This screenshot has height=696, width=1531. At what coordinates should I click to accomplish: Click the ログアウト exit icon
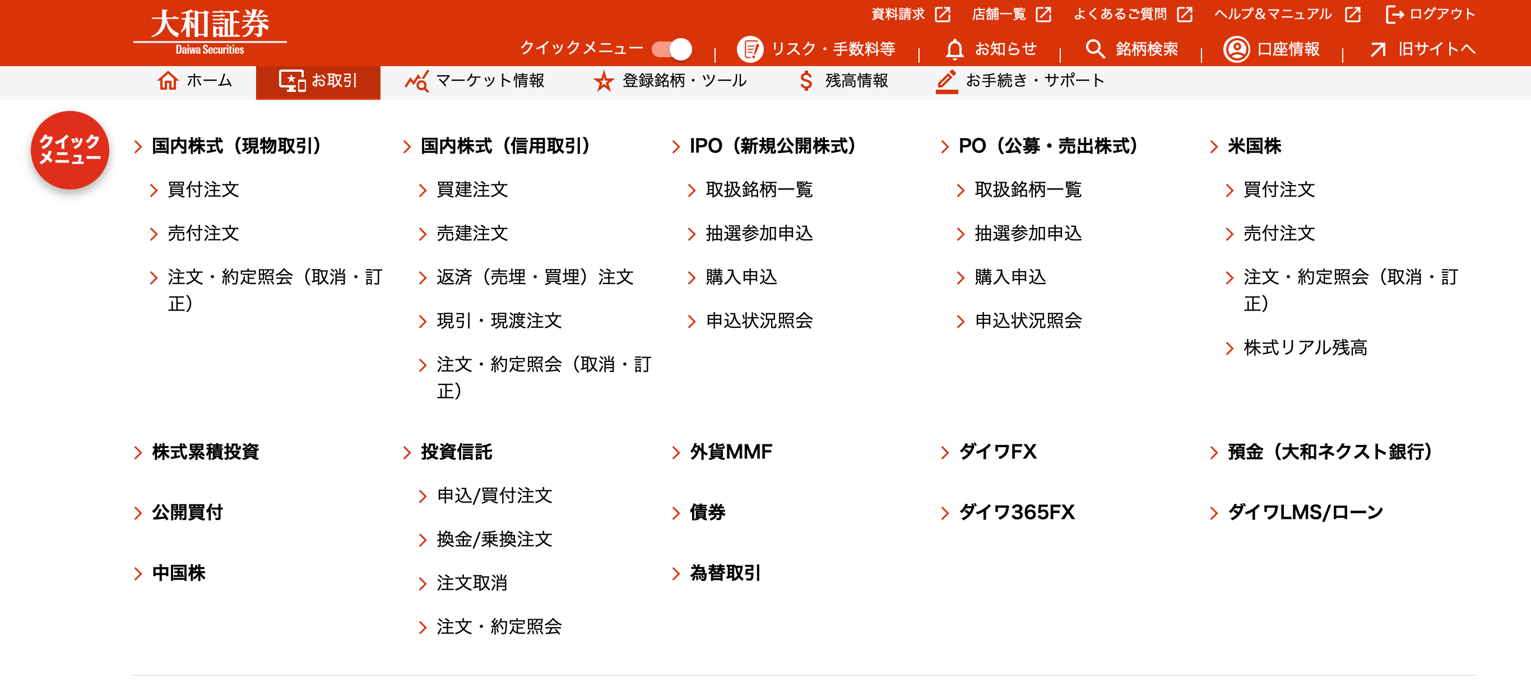[1394, 14]
